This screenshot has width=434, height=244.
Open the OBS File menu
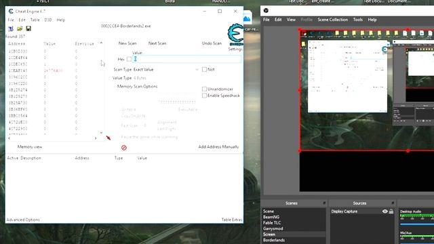coord(267,20)
